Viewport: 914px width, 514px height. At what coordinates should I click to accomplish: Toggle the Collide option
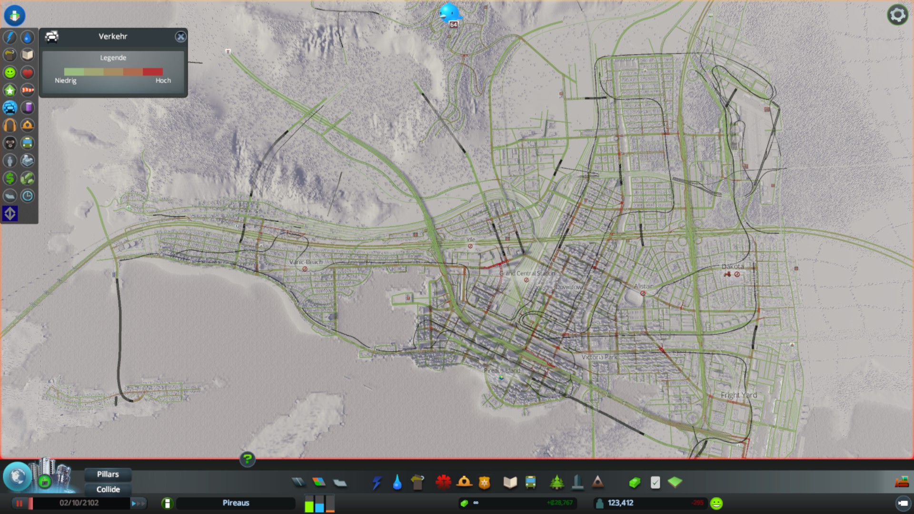[x=108, y=489]
